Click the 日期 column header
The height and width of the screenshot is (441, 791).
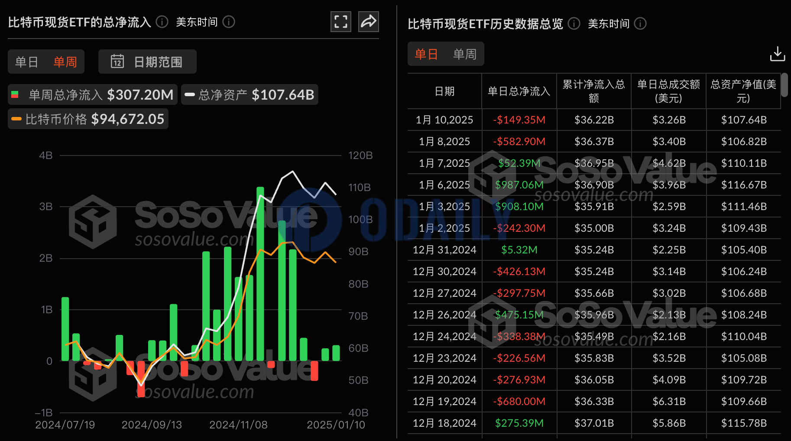tap(445, 91)
